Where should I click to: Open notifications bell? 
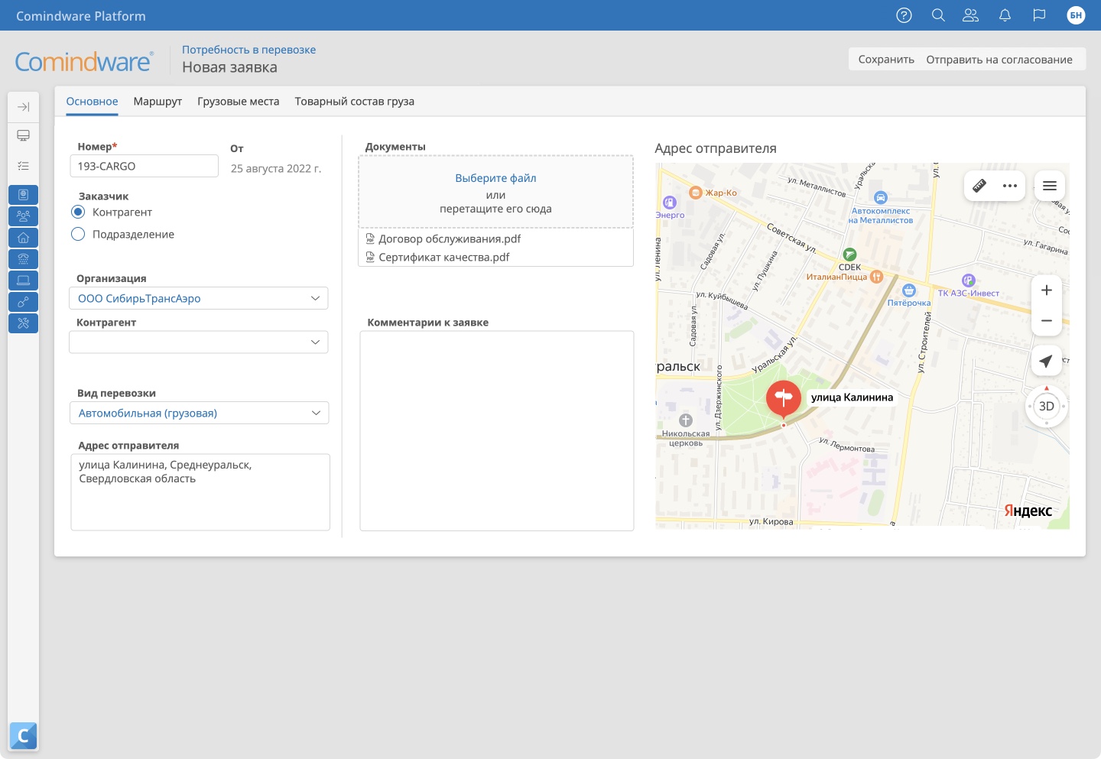coord(1005,15)
